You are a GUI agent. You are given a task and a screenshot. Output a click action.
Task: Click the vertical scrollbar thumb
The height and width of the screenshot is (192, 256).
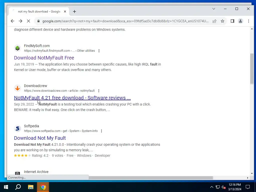[252, 69]
